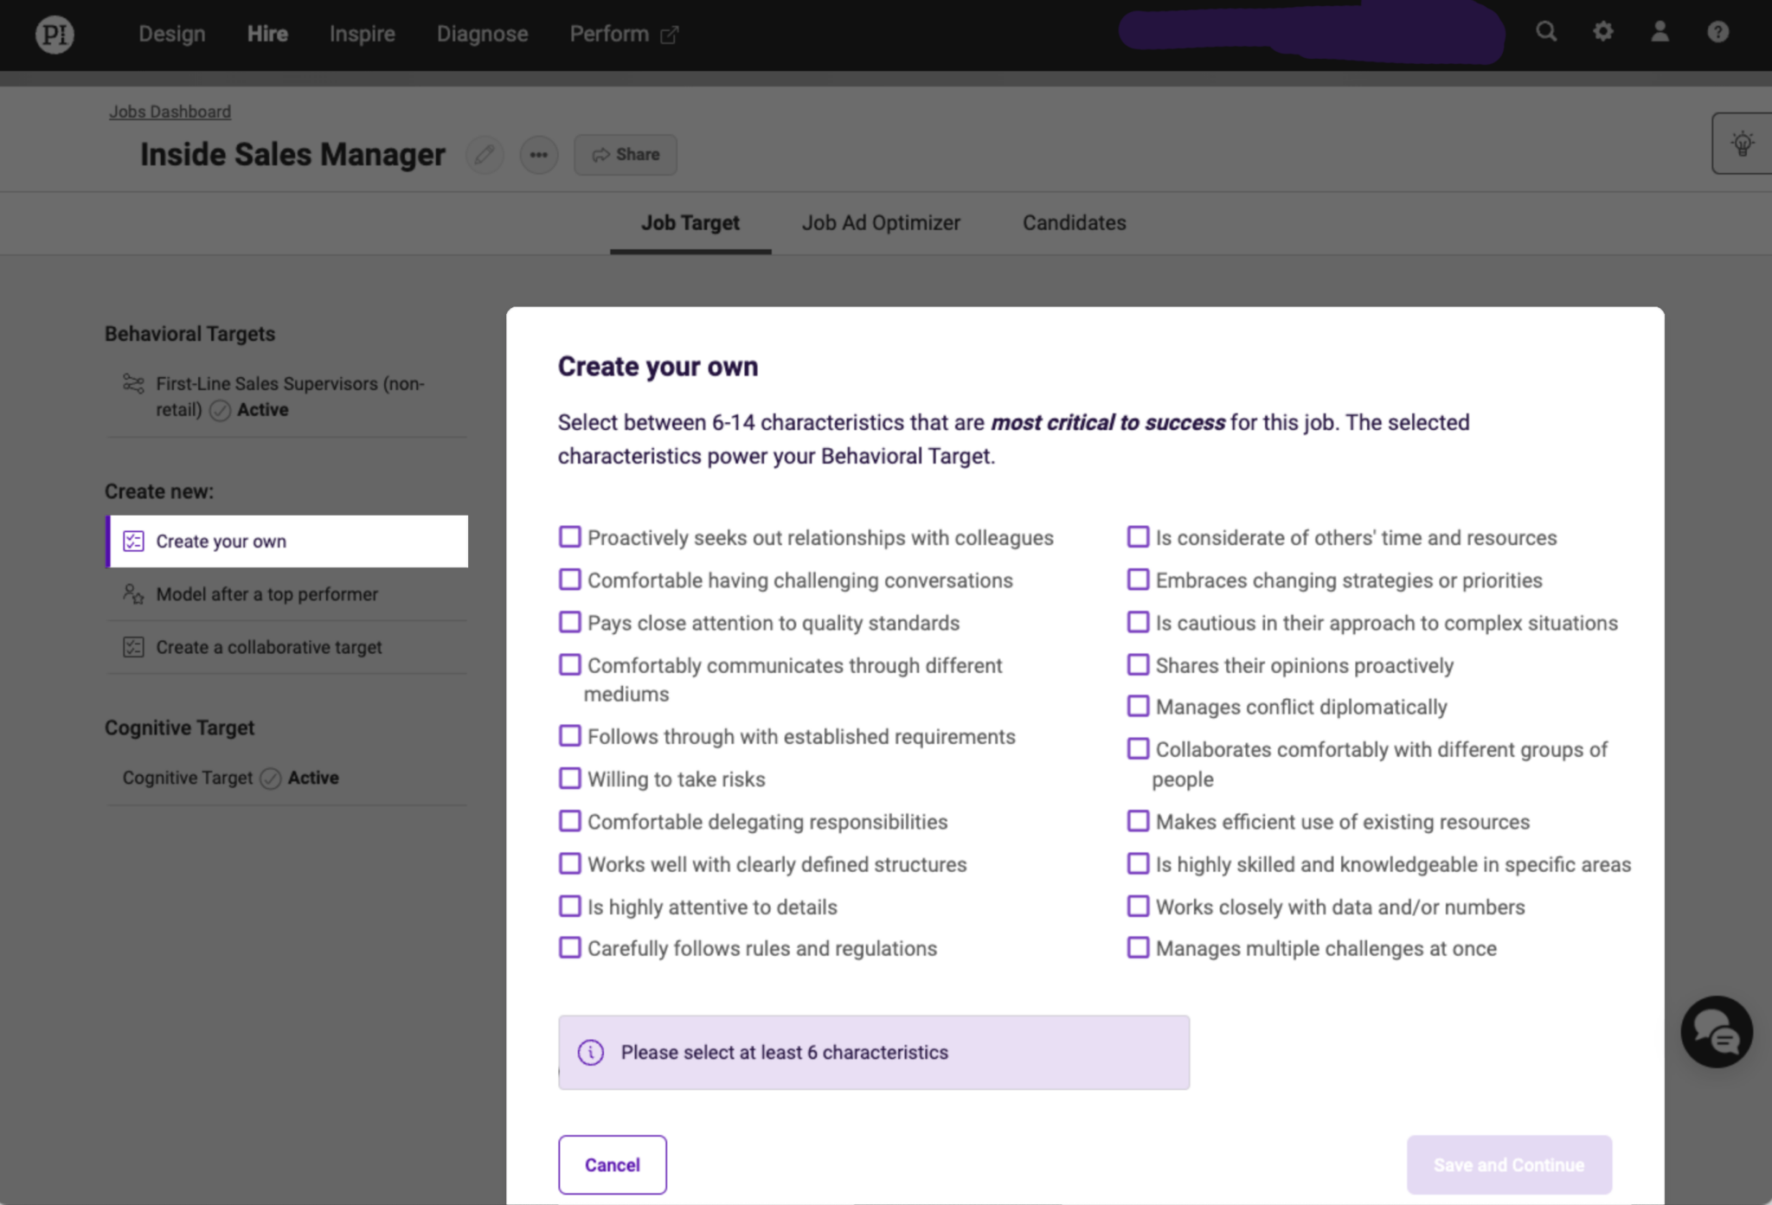Click the Share button

click(625, 154)
